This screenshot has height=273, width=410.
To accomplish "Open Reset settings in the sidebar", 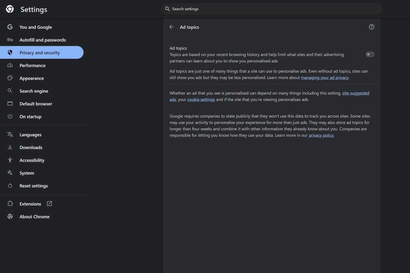I will pyautogui.click(x=33, y=186).
